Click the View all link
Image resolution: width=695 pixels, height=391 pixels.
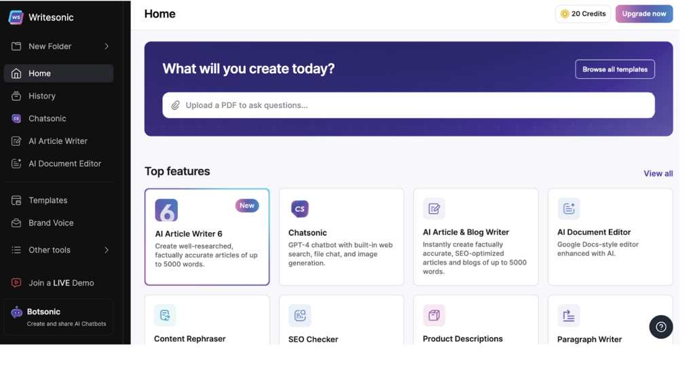click(x=658, y=174)
